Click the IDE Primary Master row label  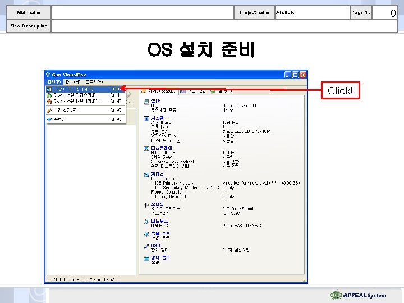click(174, 183)
